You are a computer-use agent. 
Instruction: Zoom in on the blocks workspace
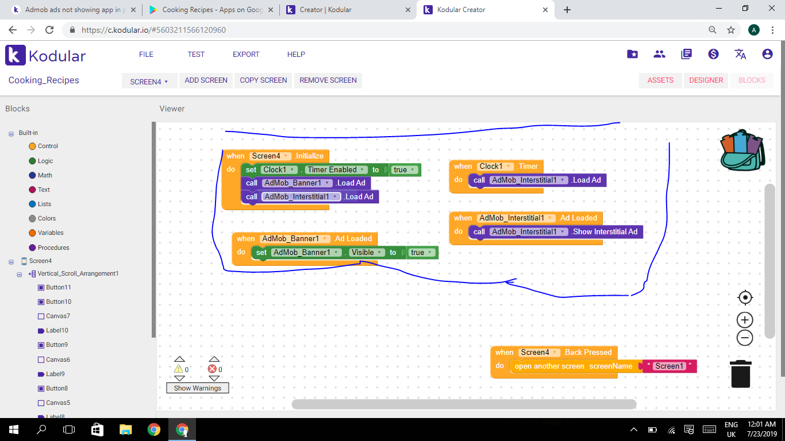745,320
